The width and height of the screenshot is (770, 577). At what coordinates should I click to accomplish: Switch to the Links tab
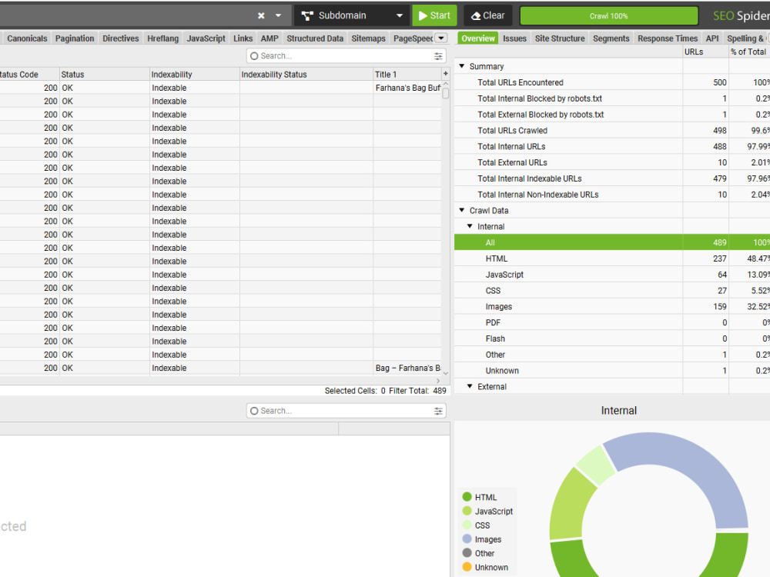click(x=243, y=38)
